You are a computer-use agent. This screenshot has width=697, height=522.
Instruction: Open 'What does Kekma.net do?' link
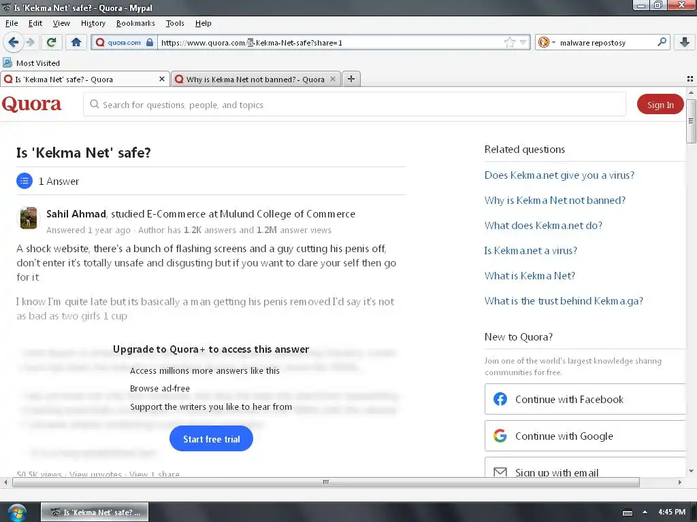click(x=543, y=226)
